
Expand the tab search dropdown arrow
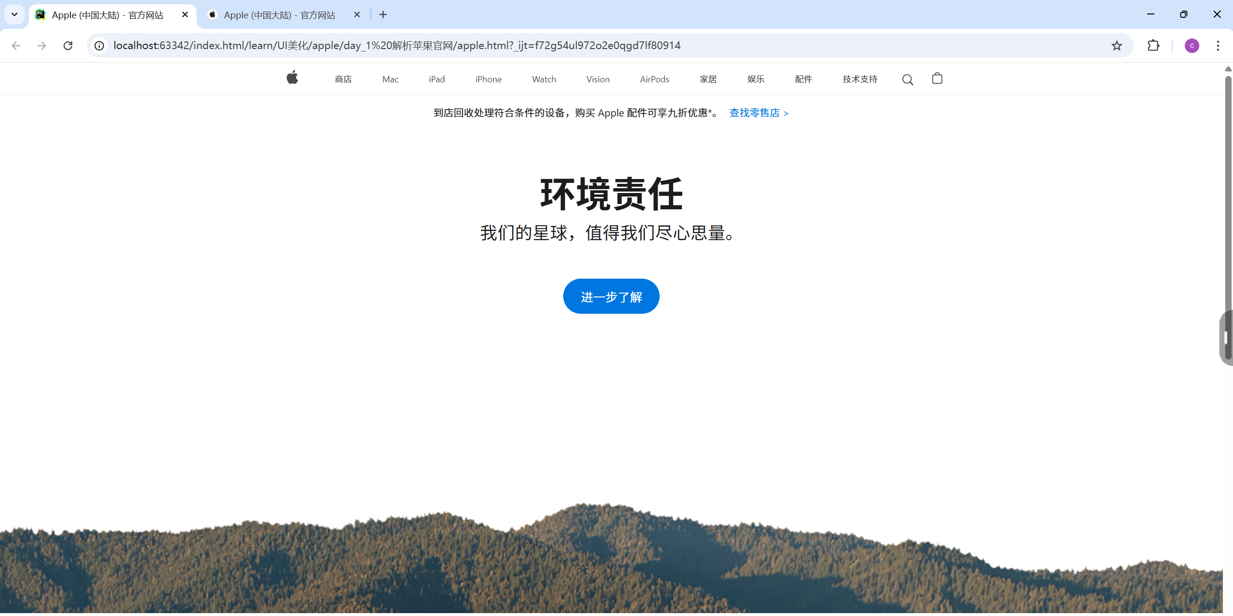[14, 14]
